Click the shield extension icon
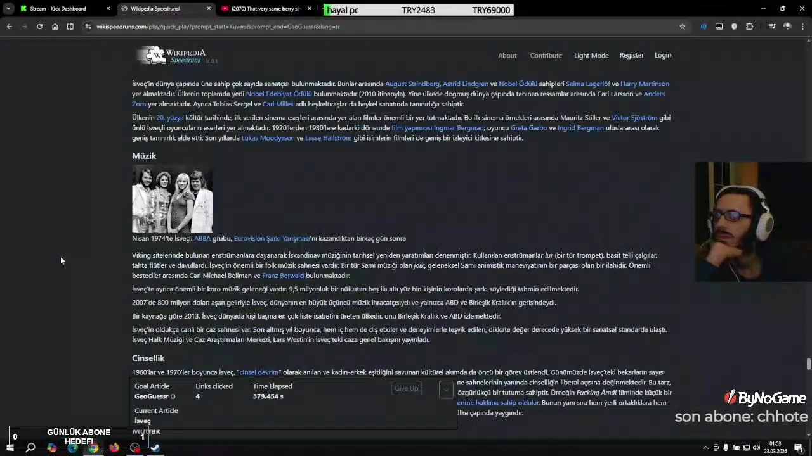The image size is (812, 456). (x=734, y=27)
